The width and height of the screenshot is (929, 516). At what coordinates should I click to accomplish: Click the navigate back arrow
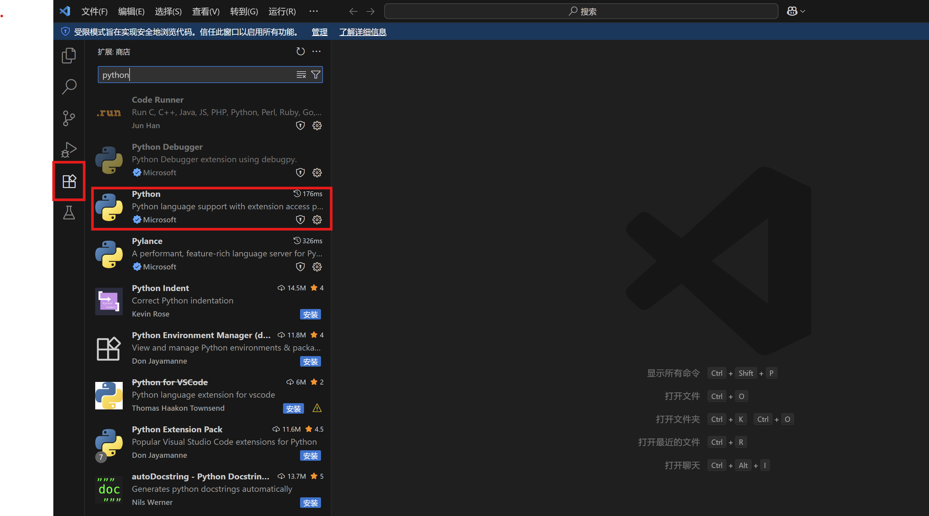coord(353,11)
